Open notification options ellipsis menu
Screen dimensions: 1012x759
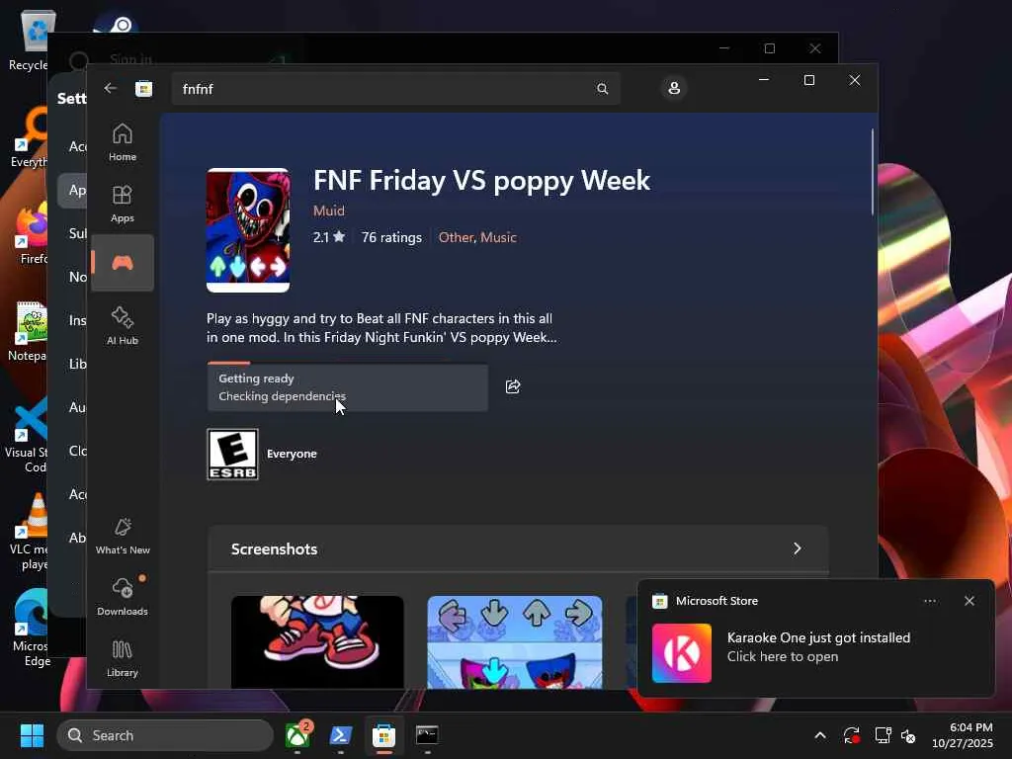coord(929,601)
